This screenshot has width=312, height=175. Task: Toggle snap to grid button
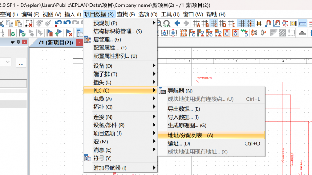pyautogui.click(x=251, y=23)
